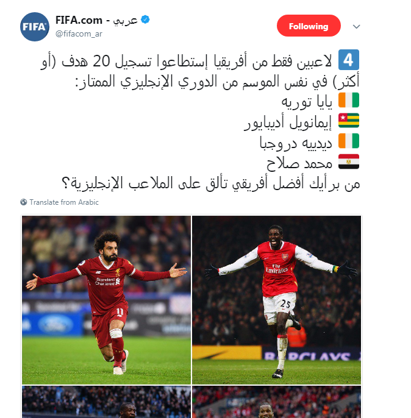Open the bottom-right partially visible photo
Image resolution: width=411 pixels, height=418 pixels.
point(276,402)
